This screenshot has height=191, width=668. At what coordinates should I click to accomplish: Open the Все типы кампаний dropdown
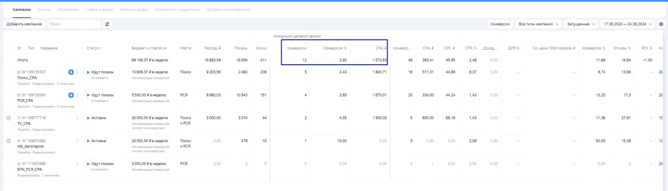(538, 24)
